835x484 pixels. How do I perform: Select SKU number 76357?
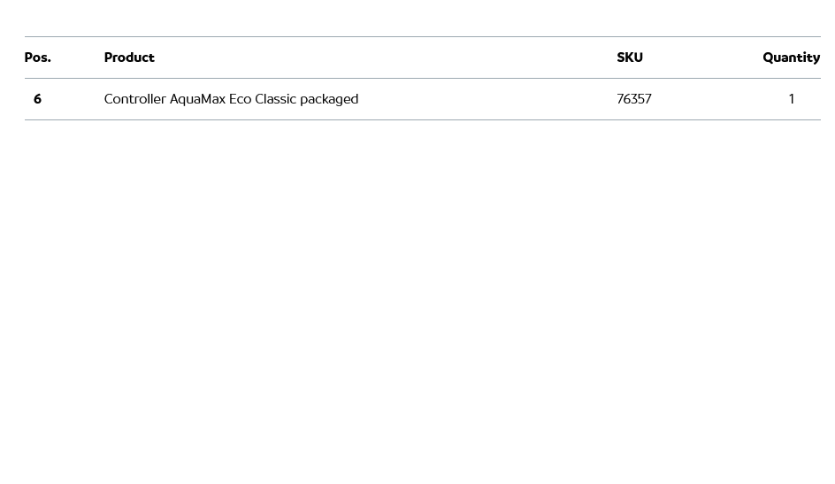pyautogui.click(x=634, y=99)
